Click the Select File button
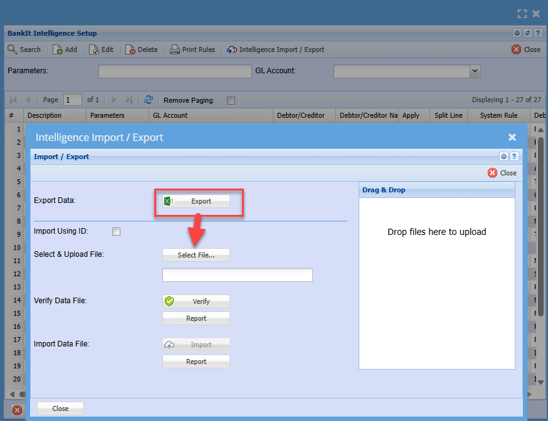The image size is (548, 421). [x=196, y=255]
